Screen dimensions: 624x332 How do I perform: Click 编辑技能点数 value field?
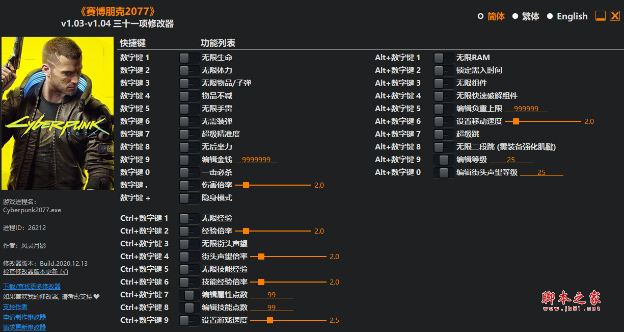coord(272,308)
